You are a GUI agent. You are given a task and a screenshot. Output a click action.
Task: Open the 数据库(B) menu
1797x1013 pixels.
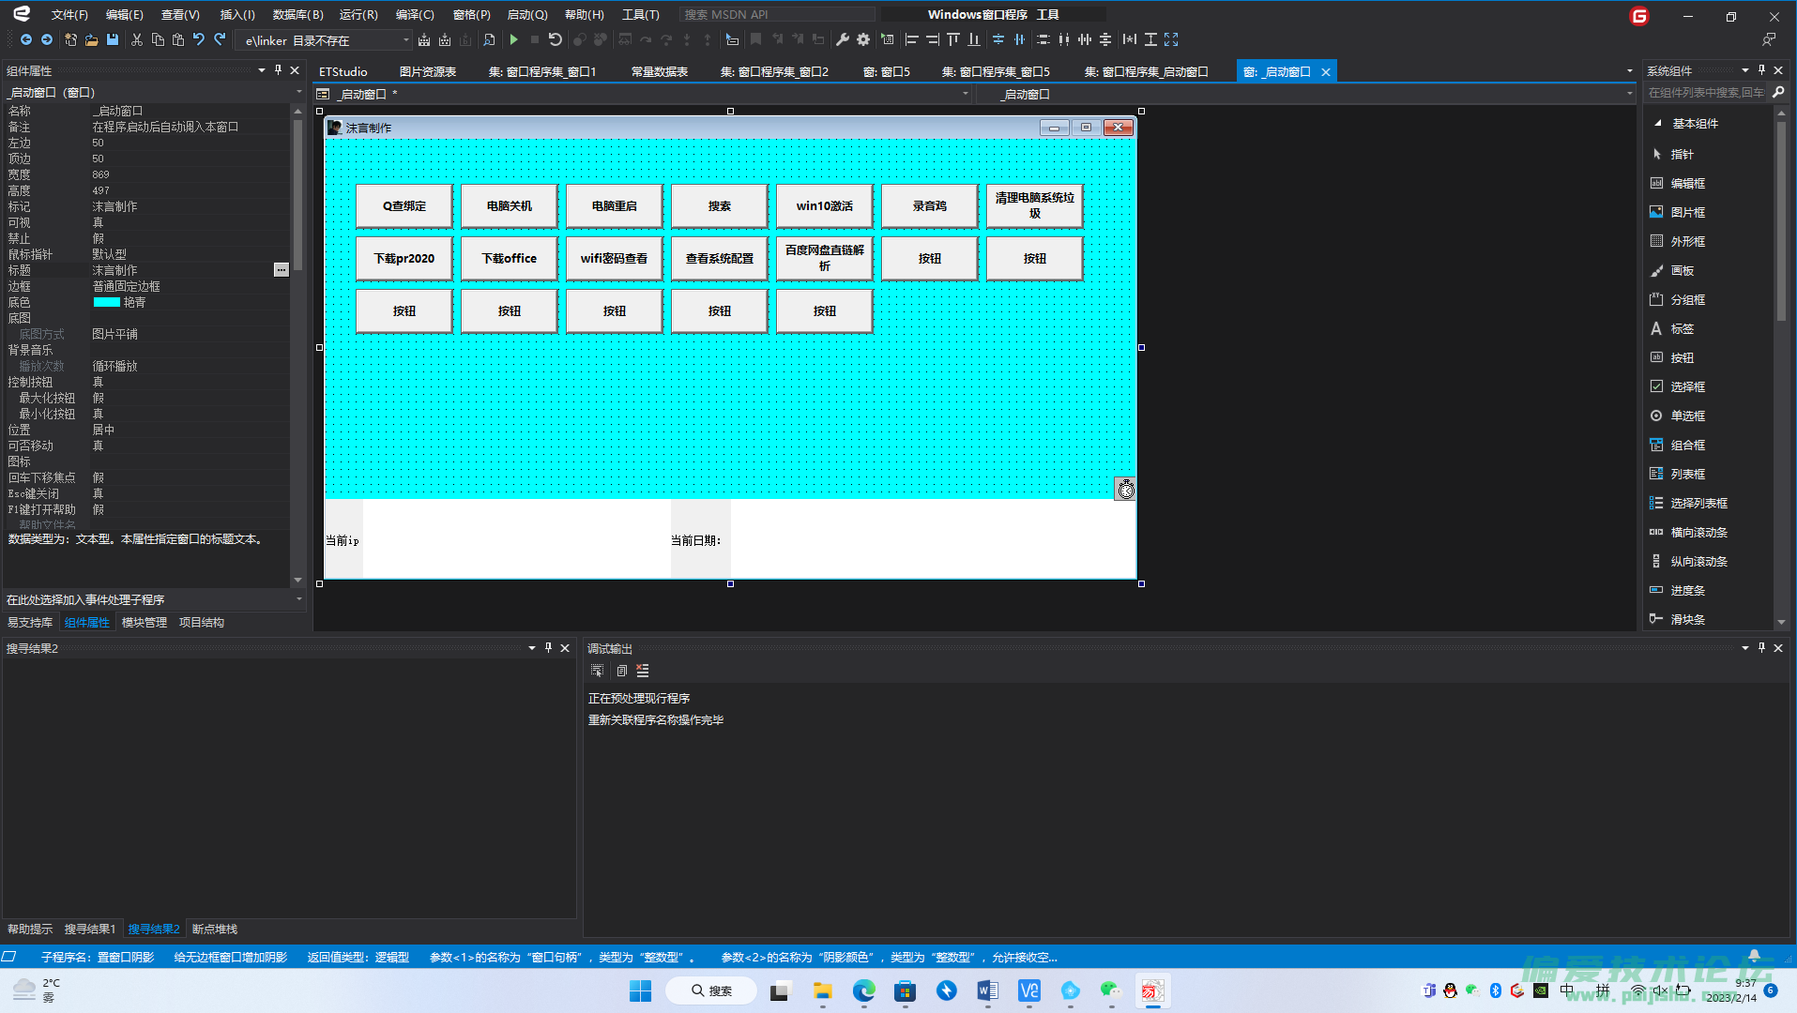coord(298,14)
